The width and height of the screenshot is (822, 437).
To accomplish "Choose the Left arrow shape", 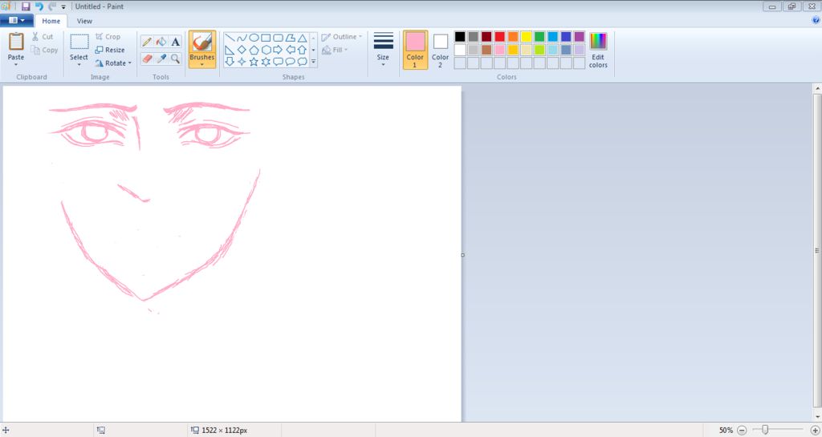I will coord(290,51).
